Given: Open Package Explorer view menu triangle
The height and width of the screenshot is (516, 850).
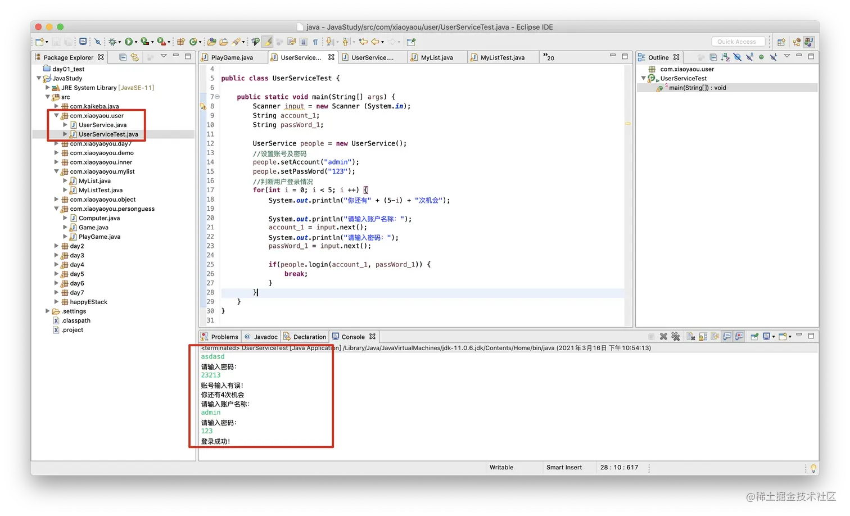Looking at the screenshot, I should tap(164, 56).
